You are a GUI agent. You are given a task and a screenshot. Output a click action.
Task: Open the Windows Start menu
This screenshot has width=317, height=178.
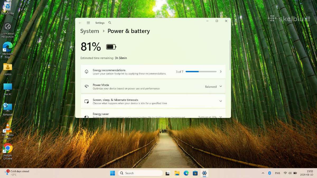click(113, 173)
